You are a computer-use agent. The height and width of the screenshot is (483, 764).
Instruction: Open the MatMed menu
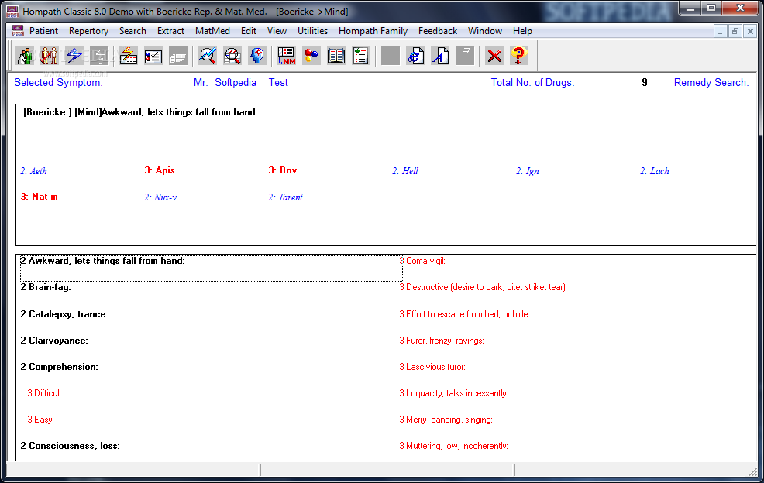pos(212,31)
